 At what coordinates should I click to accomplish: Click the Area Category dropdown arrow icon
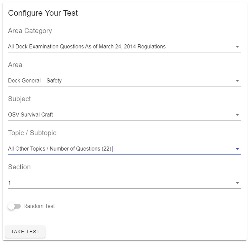(x=237, y=47)
